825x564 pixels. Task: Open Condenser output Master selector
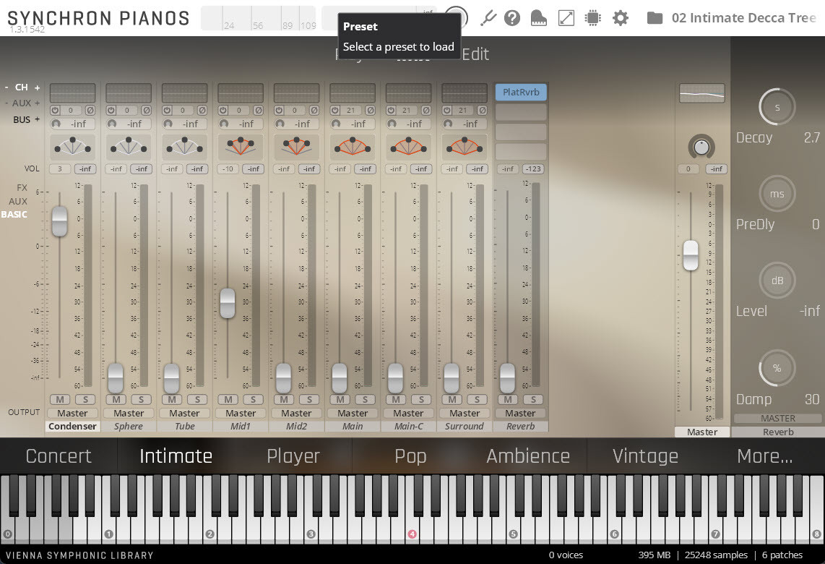click(73, 414)
